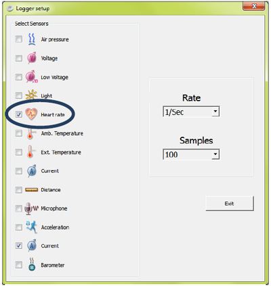The width and height of the screenshot is (271, 286).
Task: Click the Acceleration runner icon
Action: 31,227
